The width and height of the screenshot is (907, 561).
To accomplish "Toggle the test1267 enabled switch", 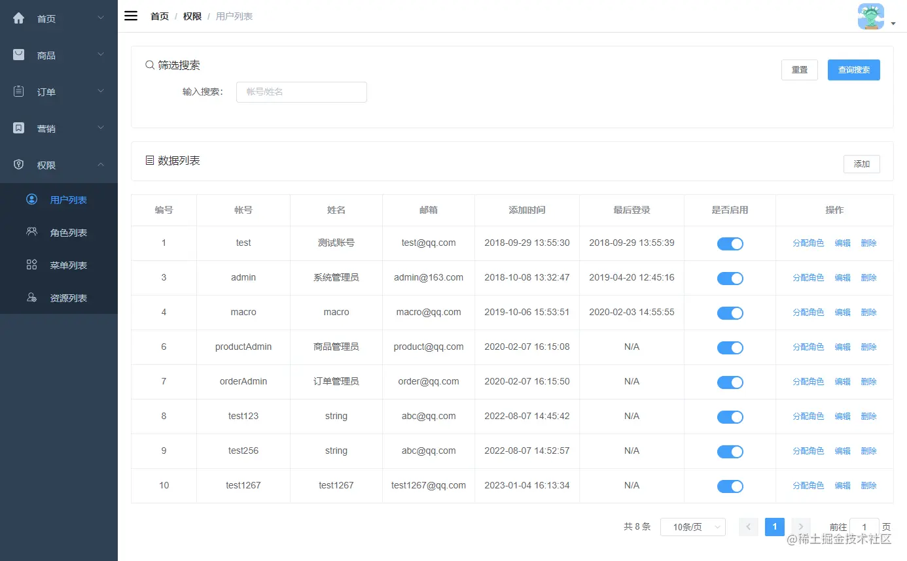I will [730, 486].
